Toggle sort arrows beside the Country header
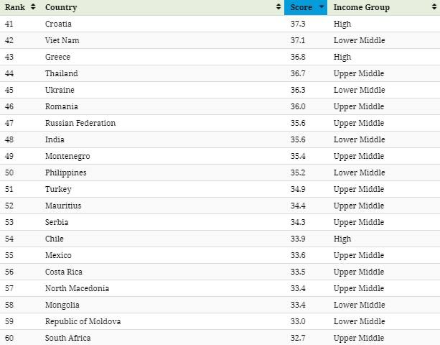 [278, 7]
